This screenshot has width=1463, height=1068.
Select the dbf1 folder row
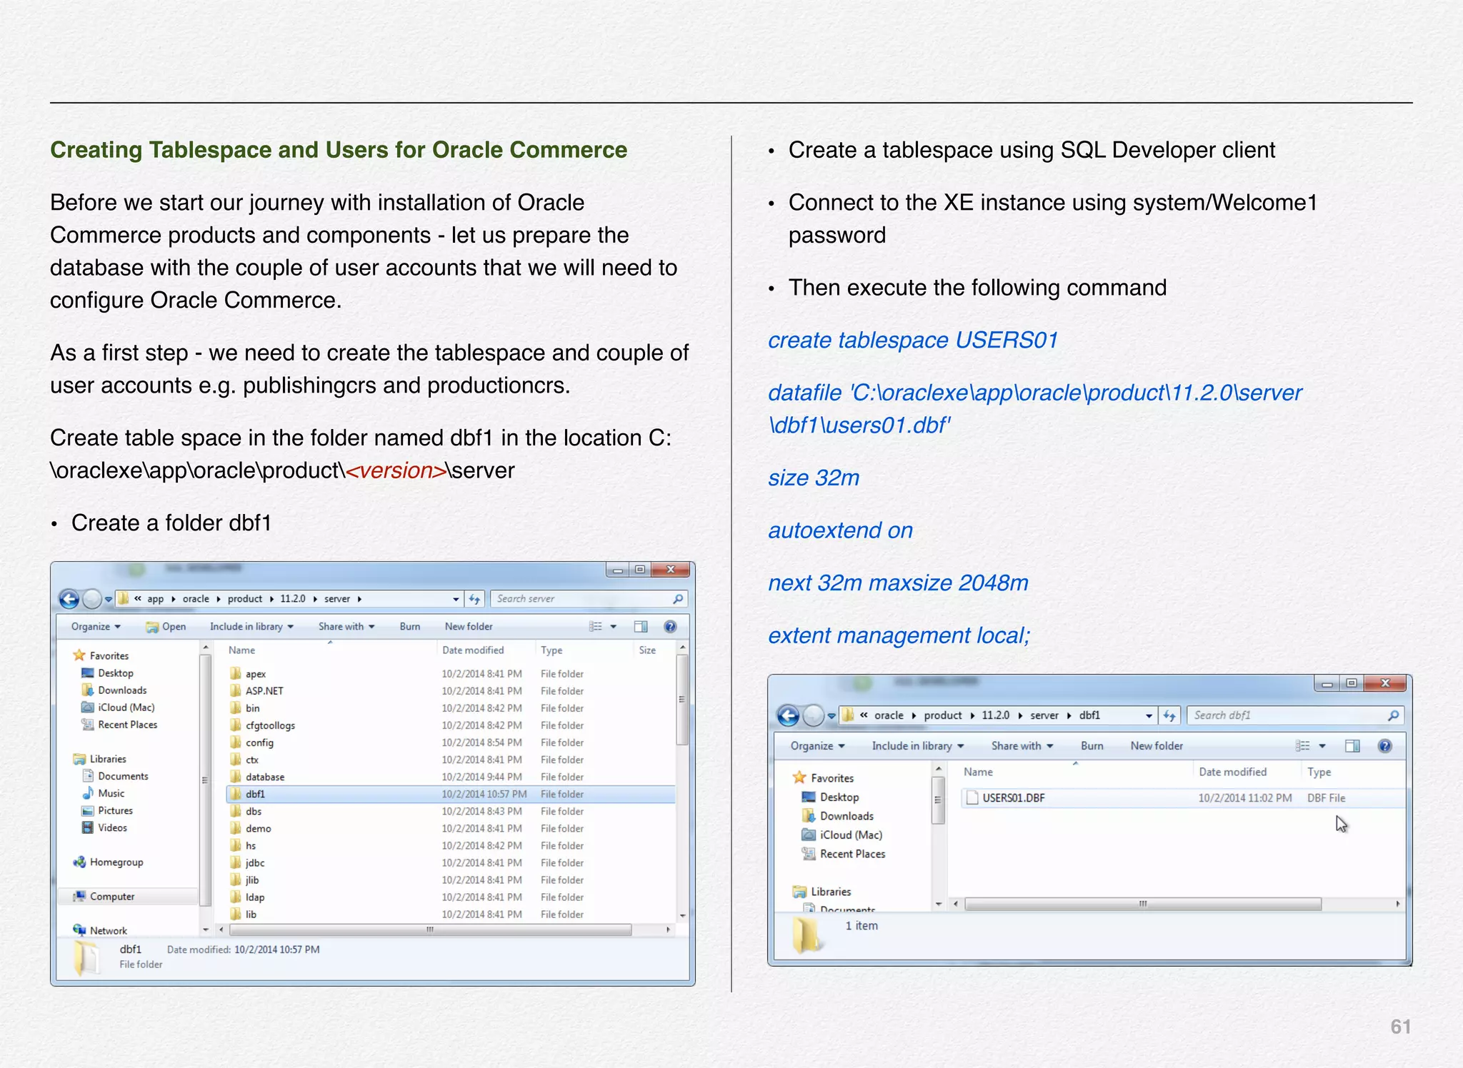(x=450, y=794)
